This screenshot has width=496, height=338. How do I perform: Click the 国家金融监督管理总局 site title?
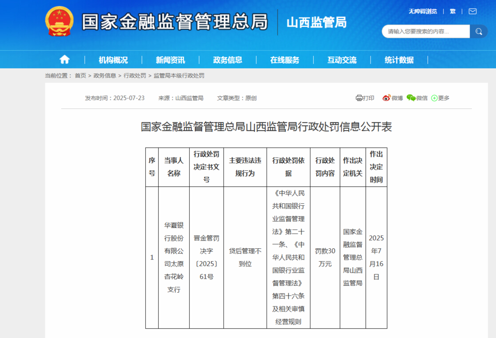coord(175,22)
